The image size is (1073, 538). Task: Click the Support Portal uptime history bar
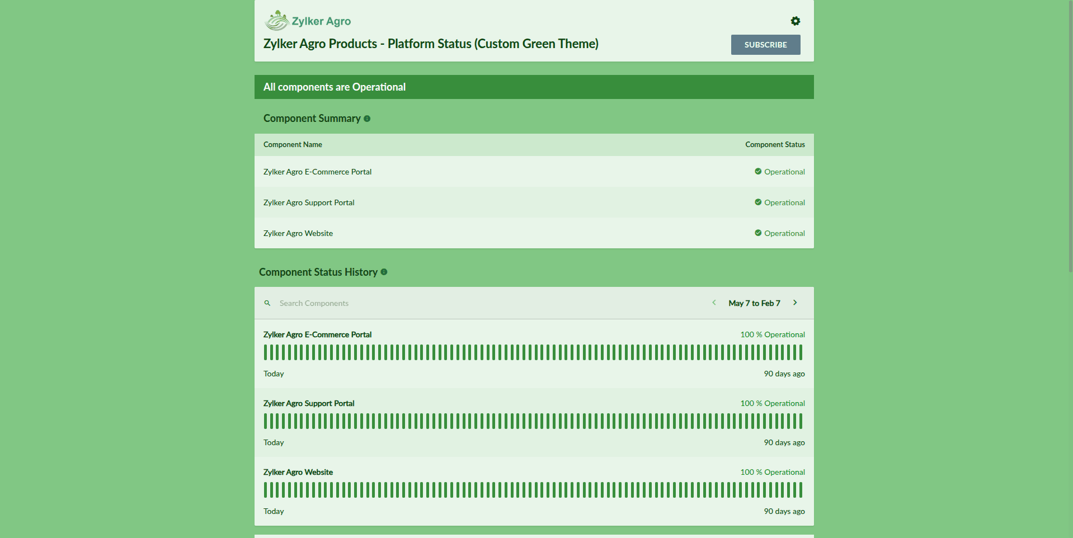[533, 421]
